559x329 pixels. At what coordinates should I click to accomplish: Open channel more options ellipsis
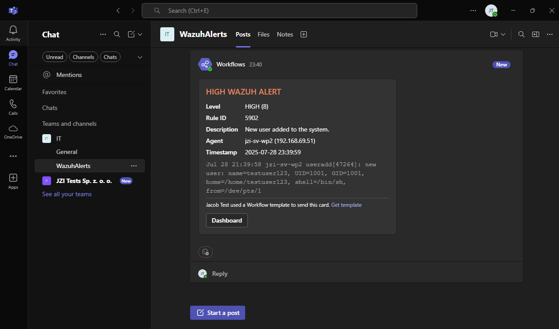(550, 34)
